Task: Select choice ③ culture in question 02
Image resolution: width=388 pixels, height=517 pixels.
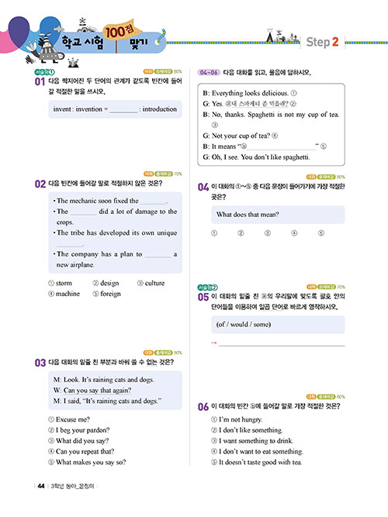Action: 151,283
